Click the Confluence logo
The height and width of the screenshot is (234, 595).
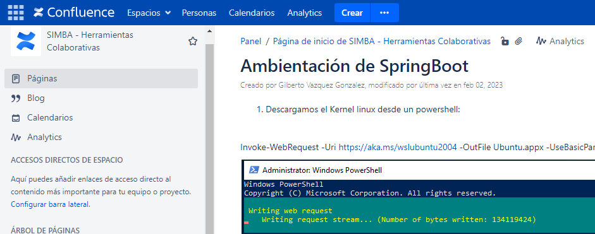(73, 13)
